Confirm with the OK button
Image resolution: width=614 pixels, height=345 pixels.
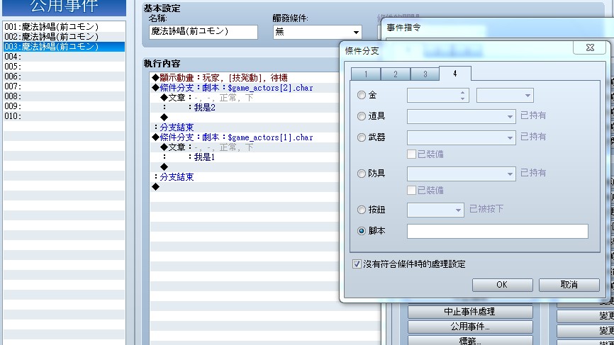(503, 285)
